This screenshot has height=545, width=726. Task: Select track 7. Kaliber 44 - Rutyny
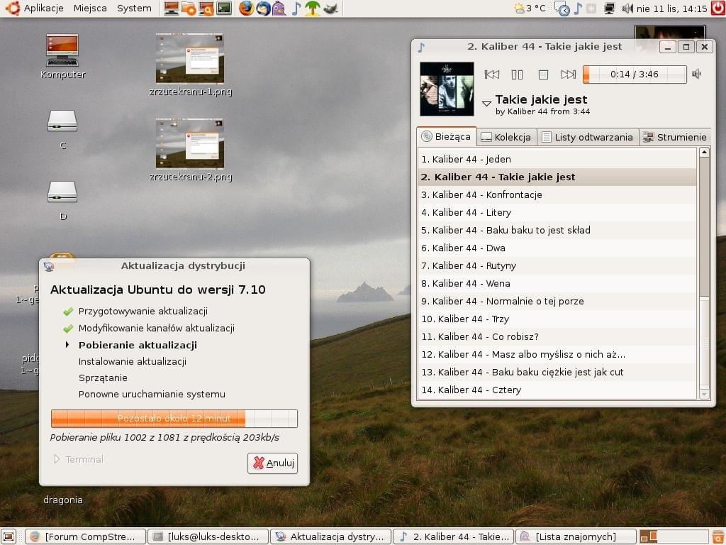click(557, 265)
